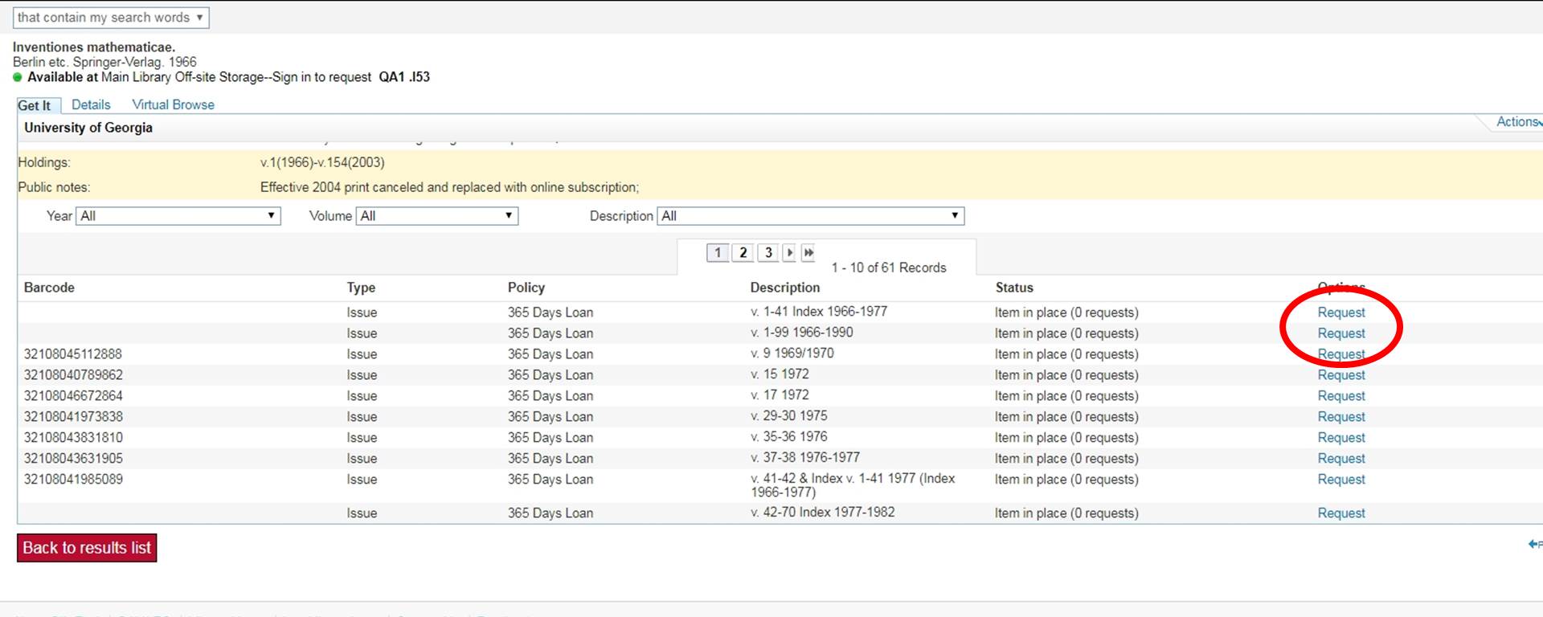The image size is (1543, 617).
Task: Click Back to results list button
Action: 87,548
